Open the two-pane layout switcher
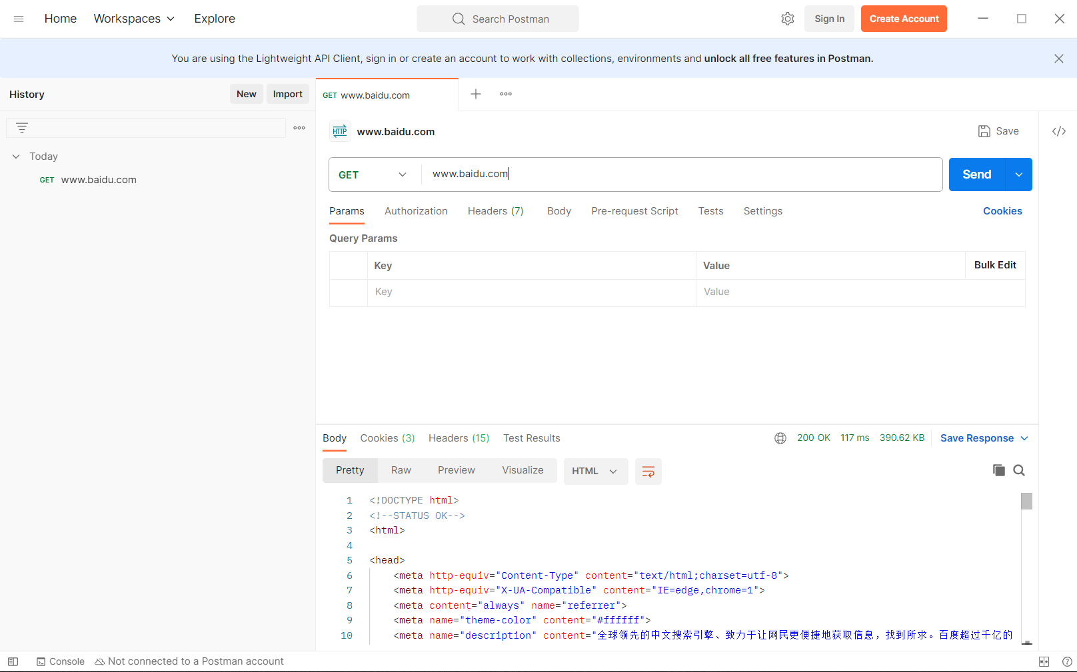1077x672 pixels. [x=1044, y=661]
